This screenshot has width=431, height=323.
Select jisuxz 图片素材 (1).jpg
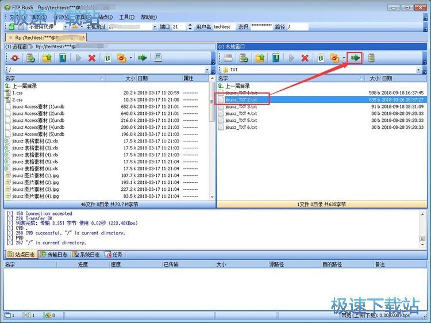point(36,175)
